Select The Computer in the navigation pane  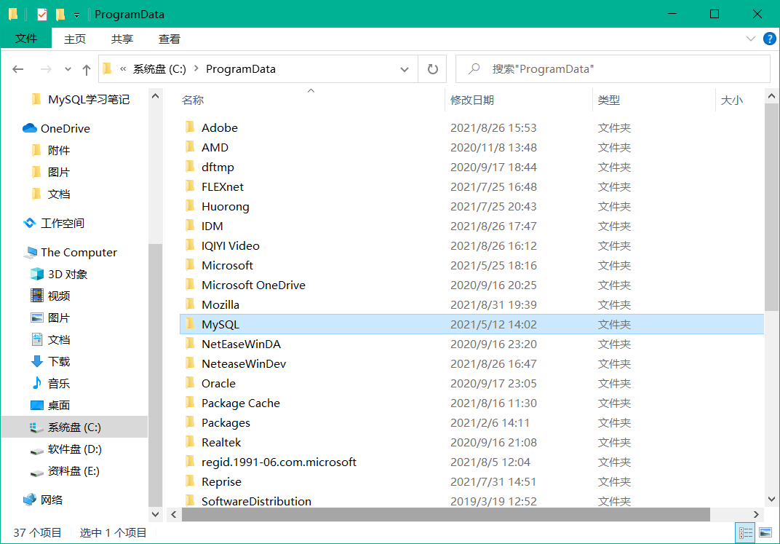(79, 253)
